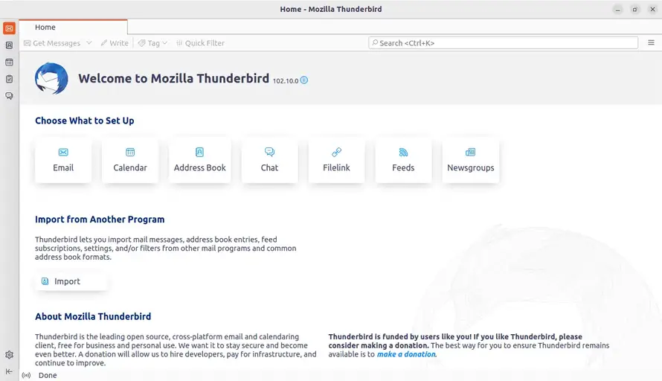Image resolution: width=662 pixels, height=381 pixels.
Task: Minimize the Thunderbird window
Action: coord(617,9)
